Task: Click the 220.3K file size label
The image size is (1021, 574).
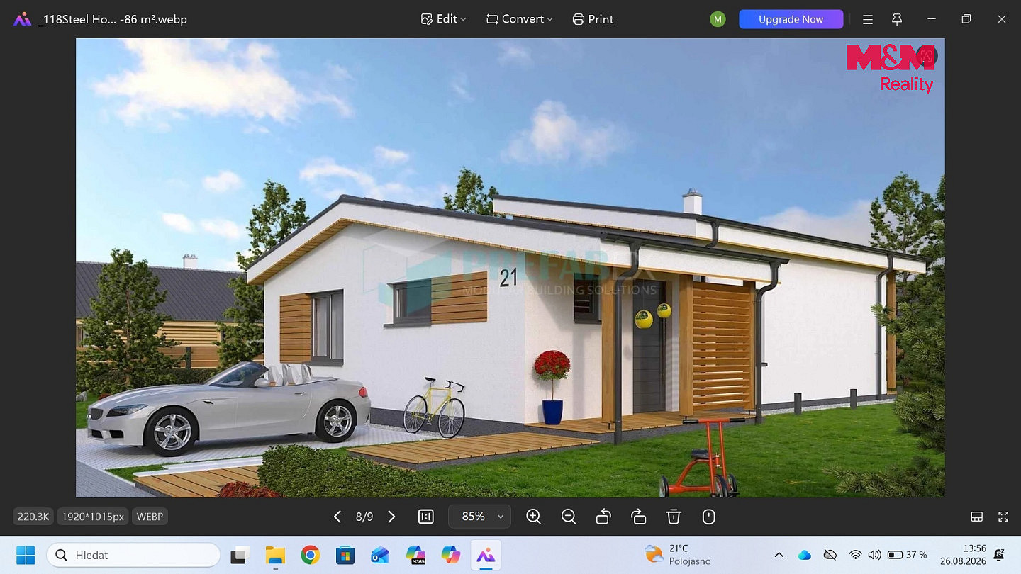Action: click(x=33, y=517)
